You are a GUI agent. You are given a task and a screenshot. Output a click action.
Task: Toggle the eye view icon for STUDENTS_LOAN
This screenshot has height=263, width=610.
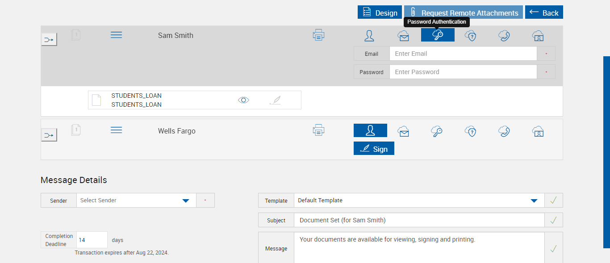(x=243, y=100)
